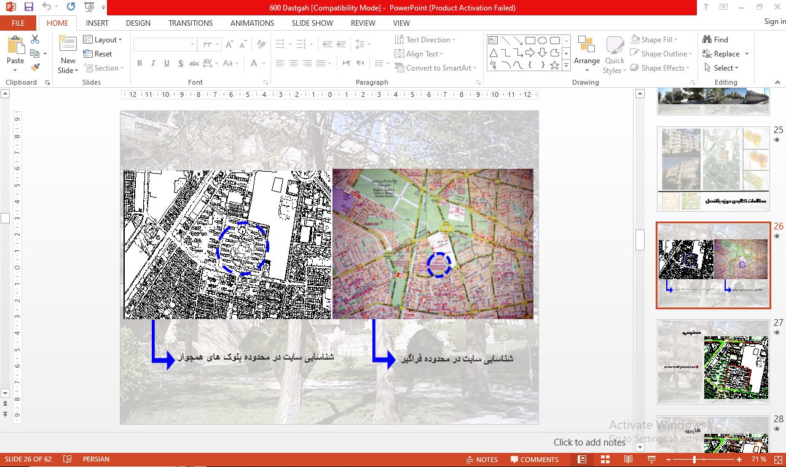Switch to the TRANSITIONS tab

[x=191, y=23]
